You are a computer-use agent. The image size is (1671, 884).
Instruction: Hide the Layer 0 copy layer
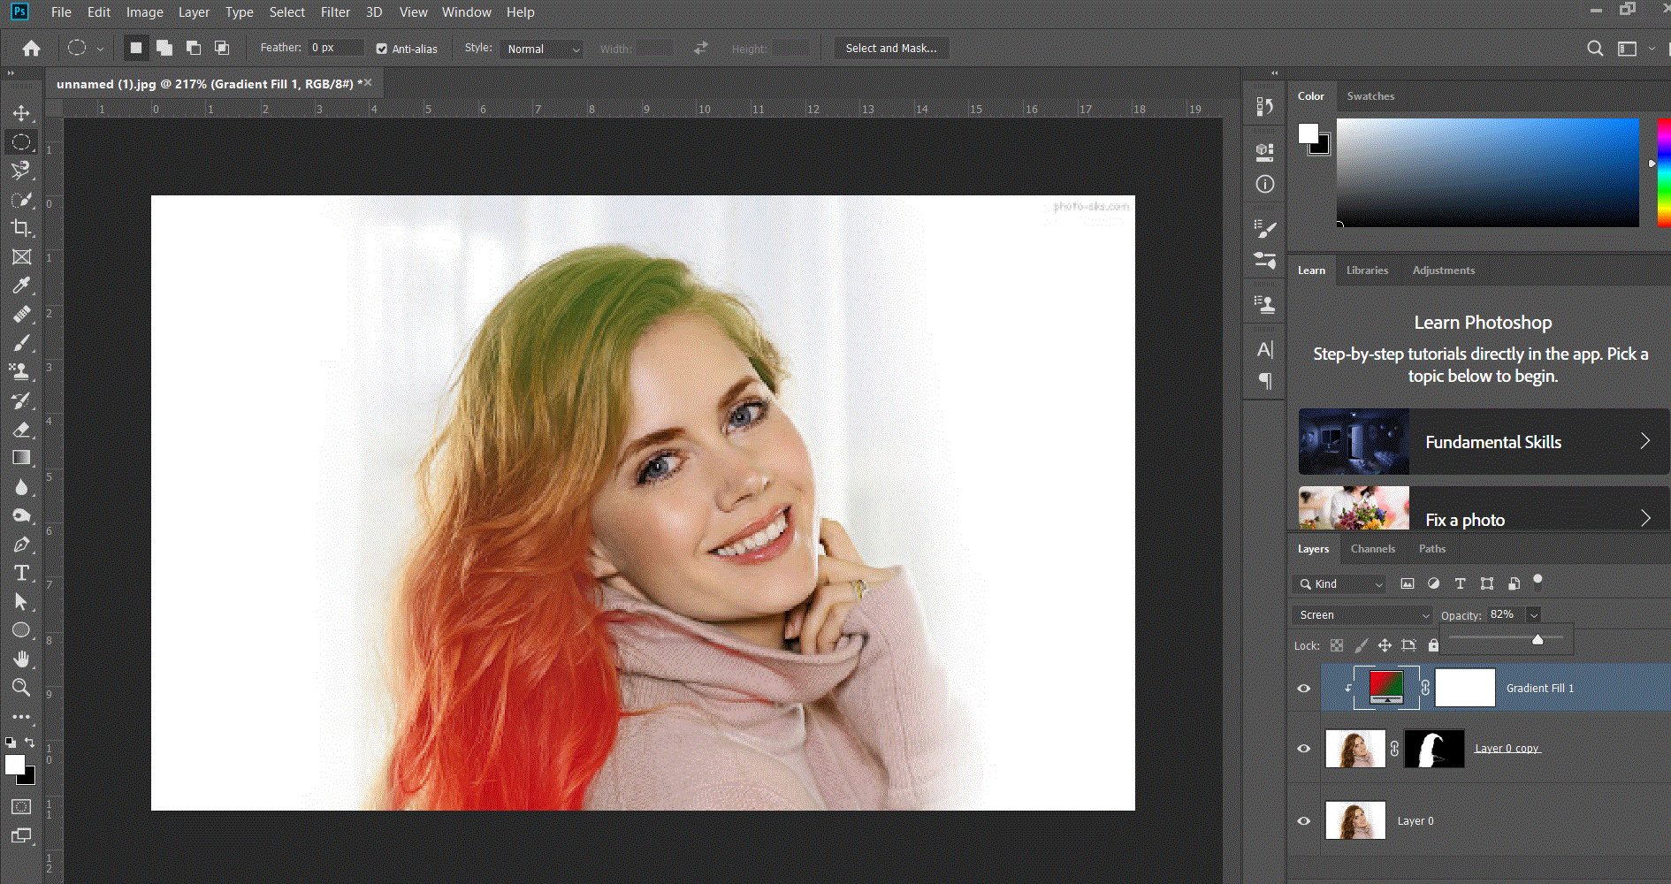[x=1303, y=748]
